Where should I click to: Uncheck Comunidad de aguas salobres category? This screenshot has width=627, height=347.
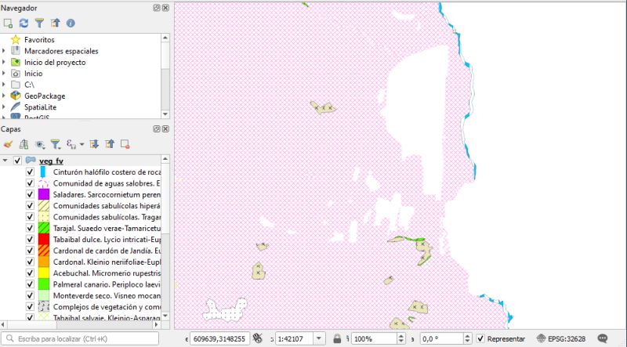pyautogui.click(x=30, y=183)
